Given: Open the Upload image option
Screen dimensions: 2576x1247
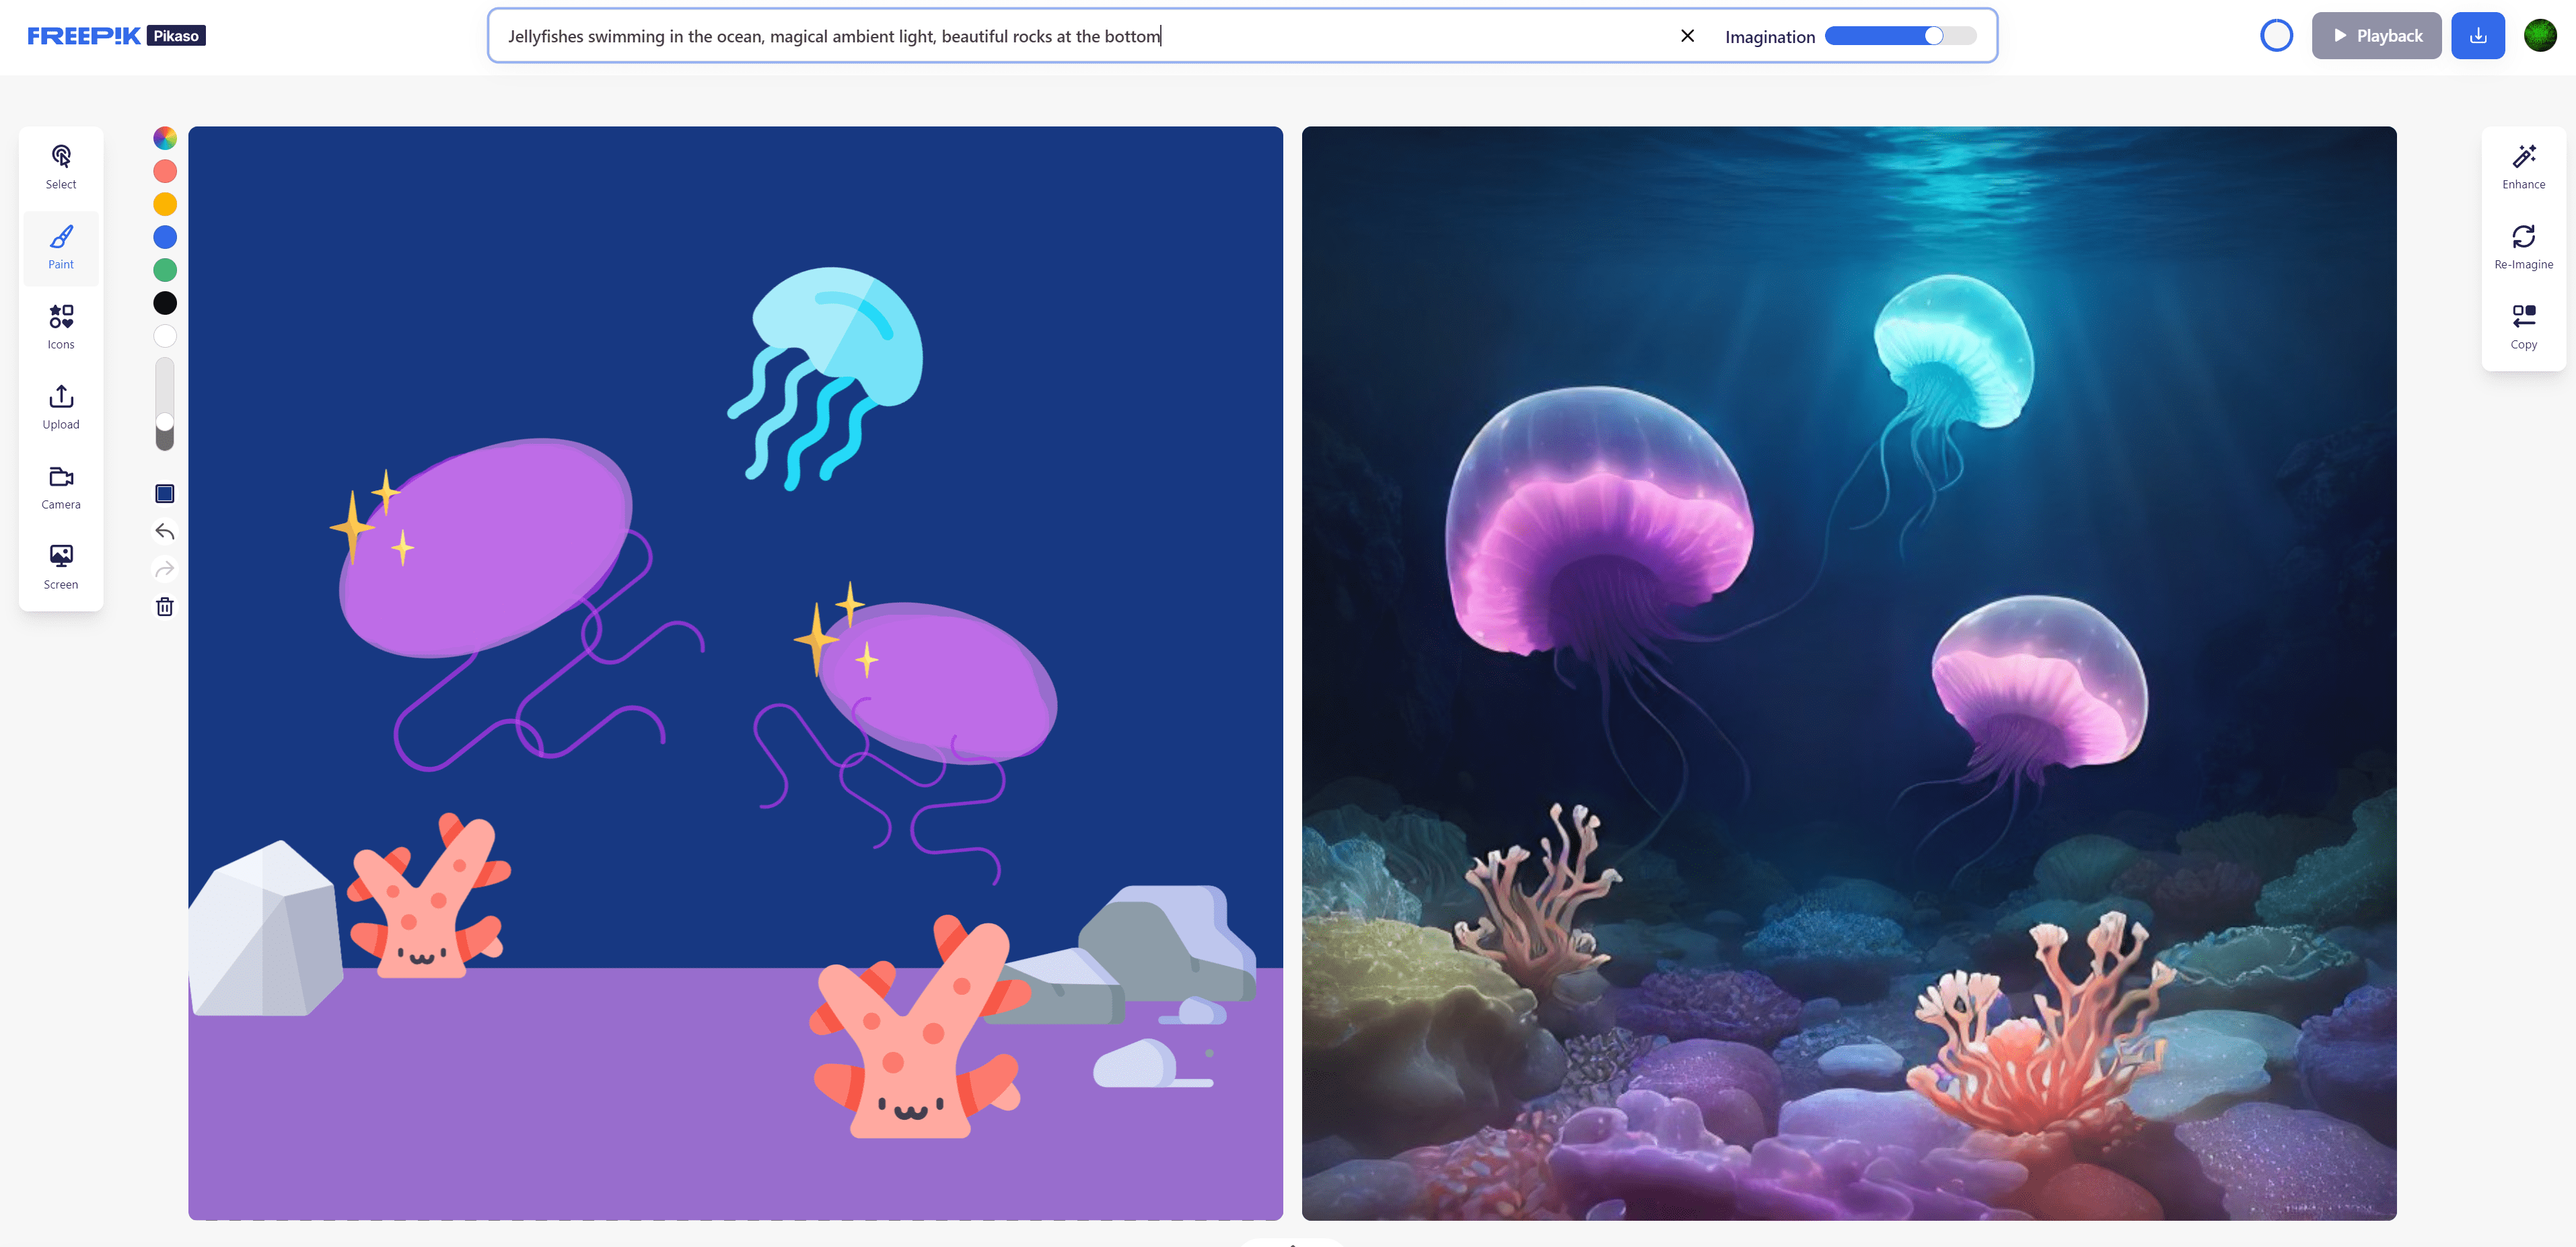Looking at the screenshot, I should (61, 407).
